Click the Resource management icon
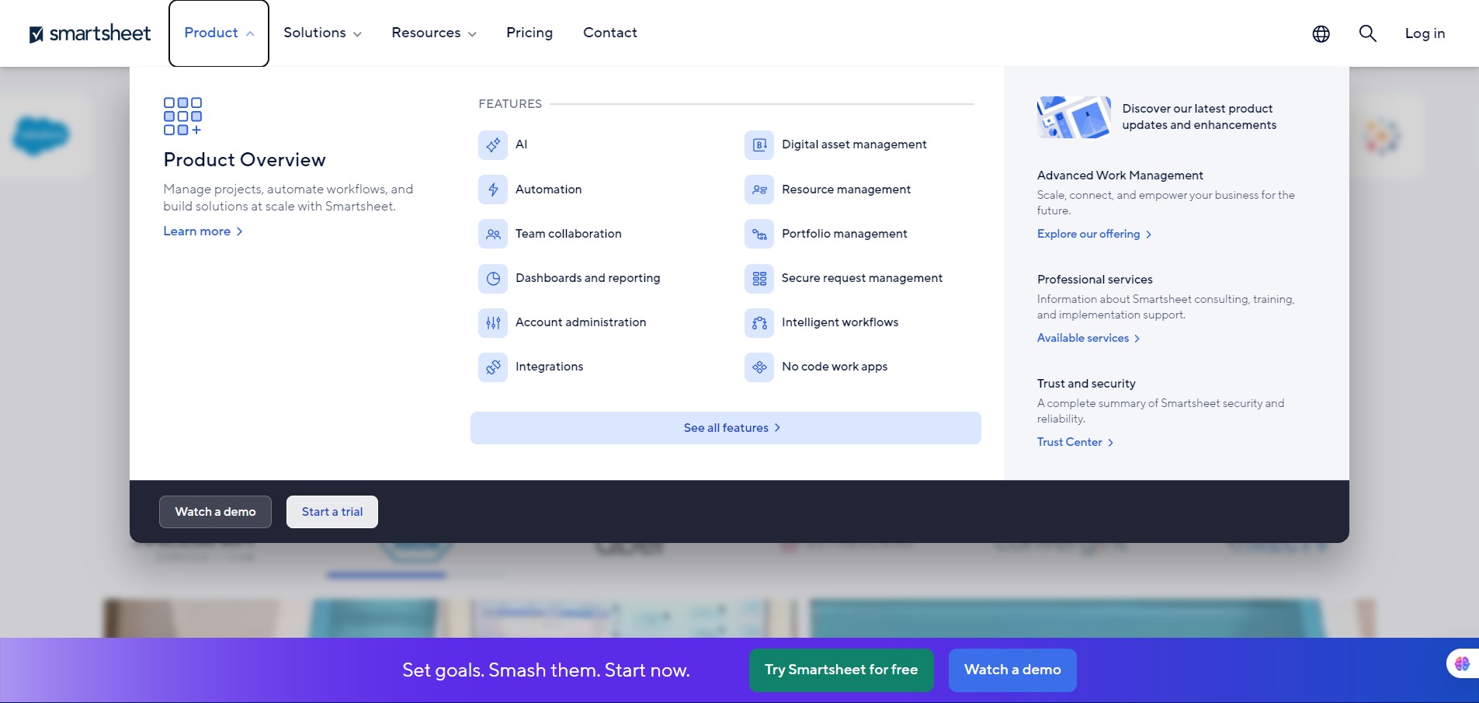The image size is (1479, 703). tap(759, 190)
